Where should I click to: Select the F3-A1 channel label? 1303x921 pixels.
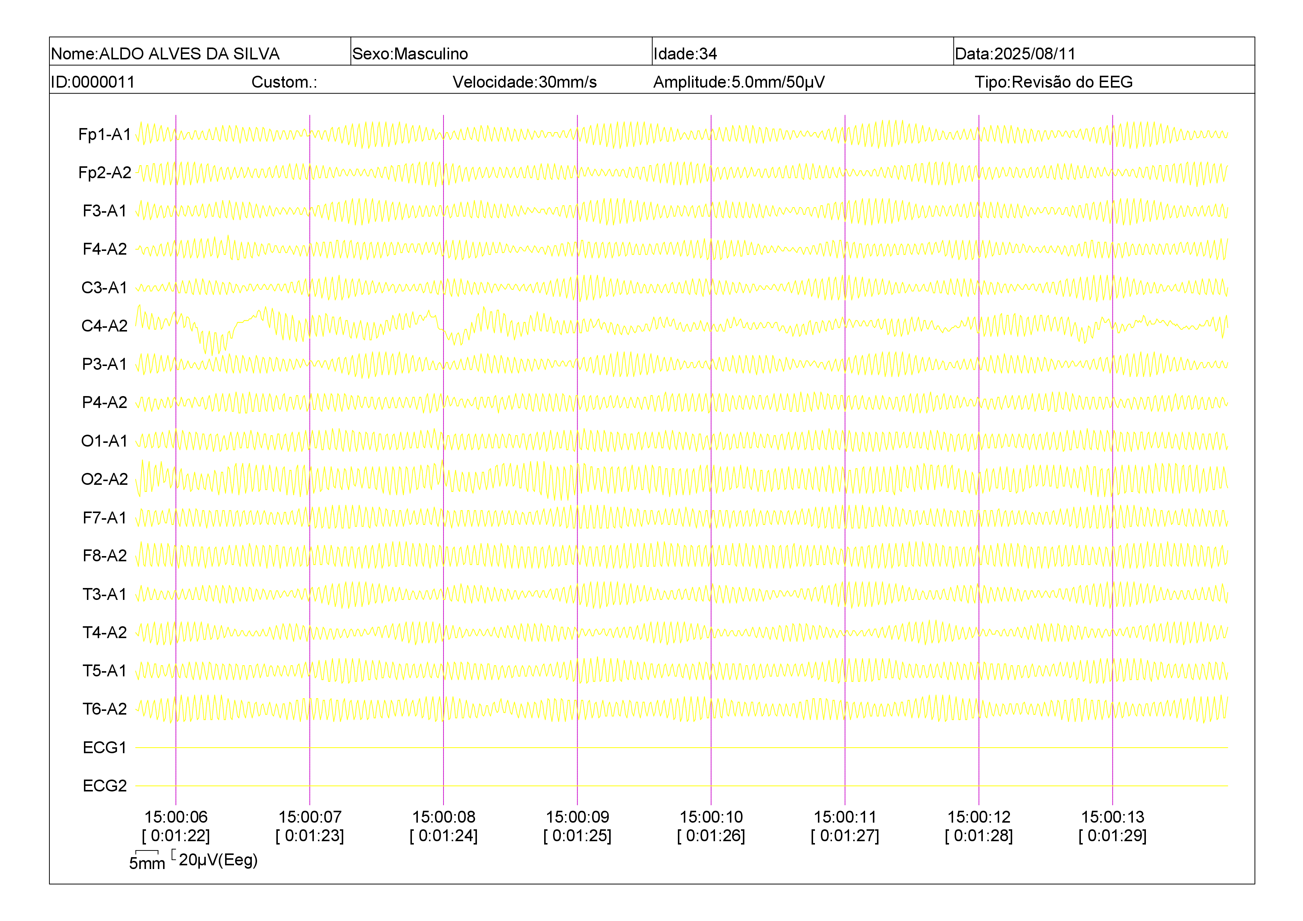104,211
